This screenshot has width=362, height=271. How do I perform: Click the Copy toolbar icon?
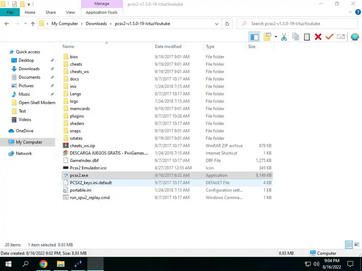pyautogui.click(x=295, y=37)
